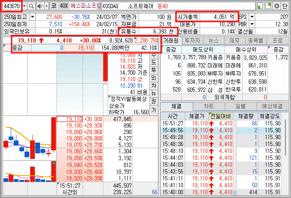This screenshot has height=198, width=291.
Task: Open settings with the gear icon
Action: coord(277,6)
